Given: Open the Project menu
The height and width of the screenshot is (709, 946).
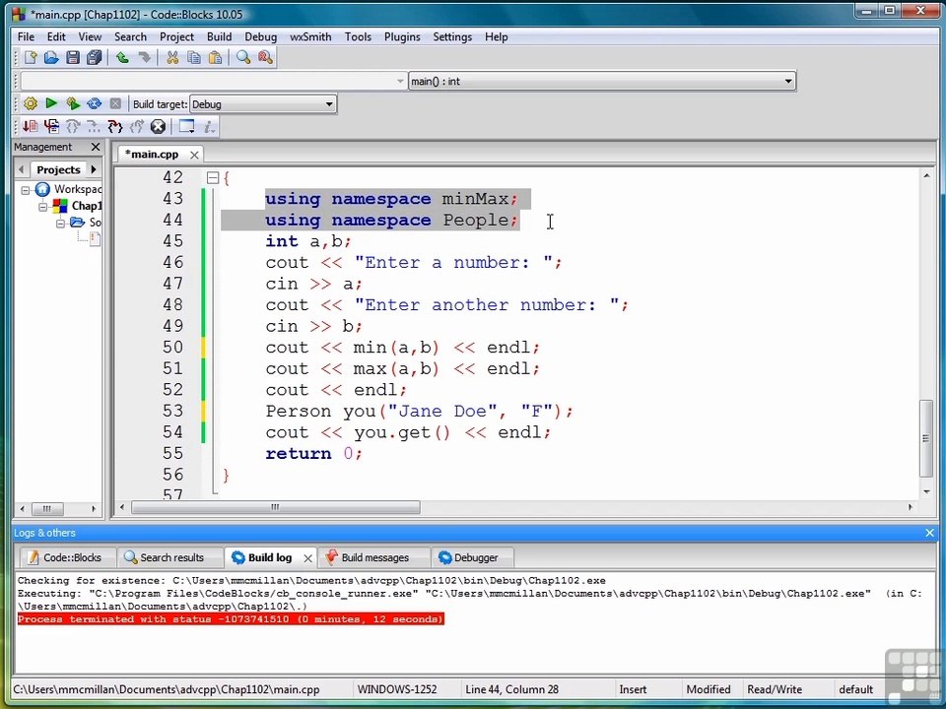Looking at the screenshot, I should point(176,36).
